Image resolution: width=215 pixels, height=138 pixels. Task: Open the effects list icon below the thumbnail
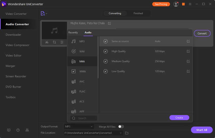62,42
